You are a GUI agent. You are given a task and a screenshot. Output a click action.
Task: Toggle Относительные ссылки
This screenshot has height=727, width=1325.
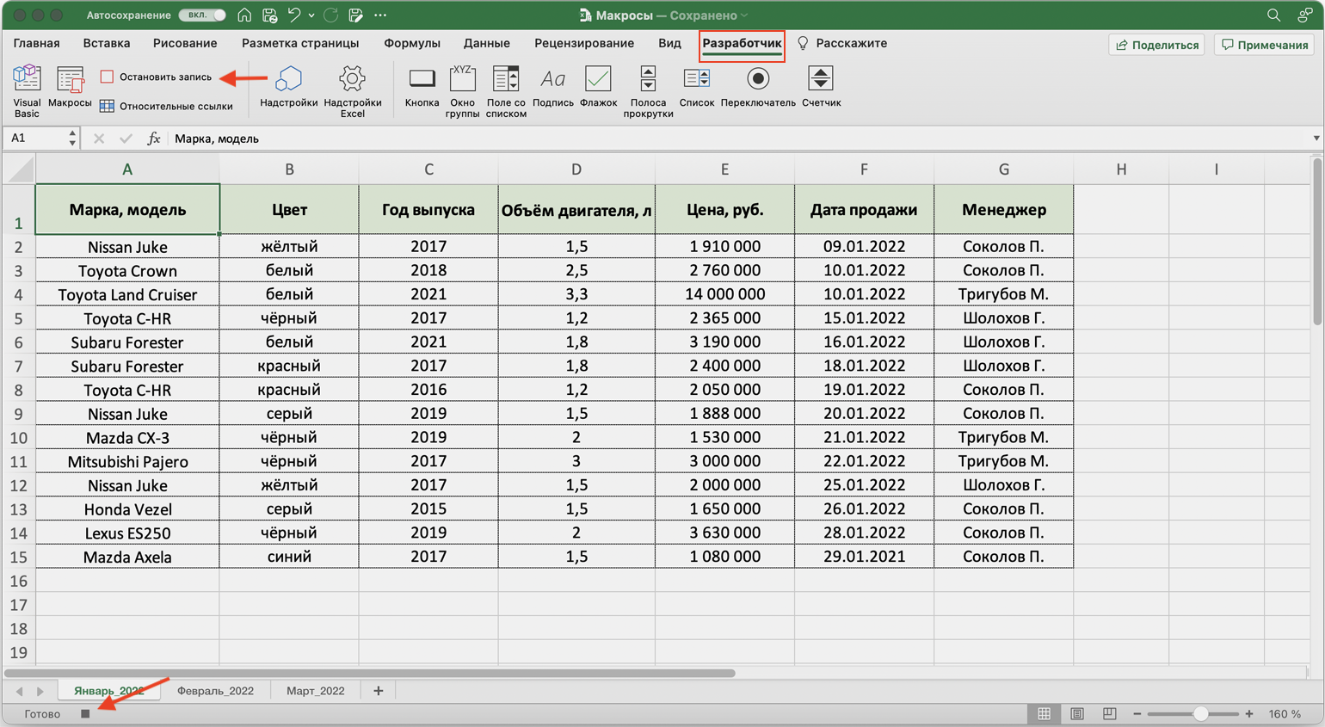(166, 106)
